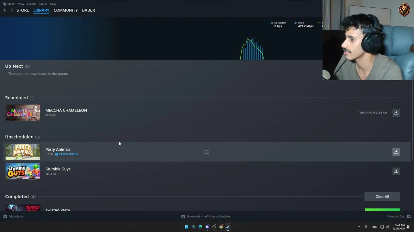The image size is (414, 232).
Task: Select the LIBRARY tab
Action: pos(41,10)
